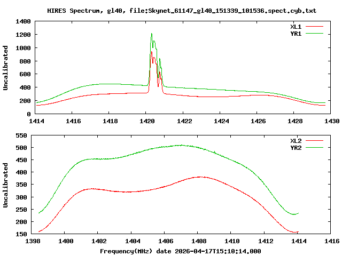
Task: Click the 1408 x-axis tick label
Action: point(199,241)
